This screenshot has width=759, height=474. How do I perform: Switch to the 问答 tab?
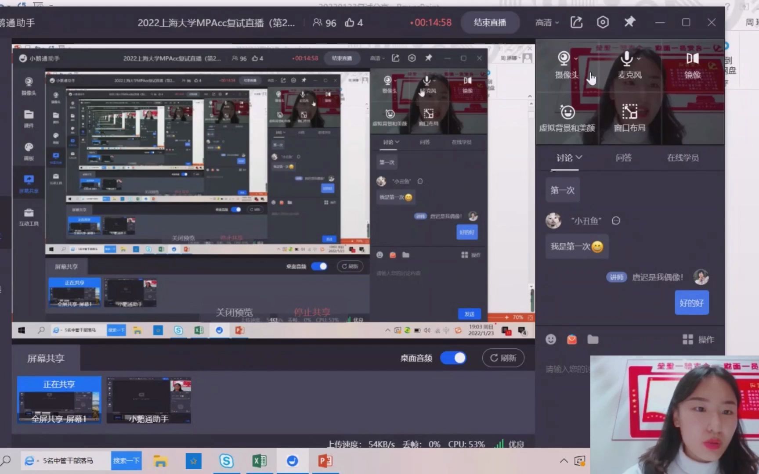click(623, 158)
